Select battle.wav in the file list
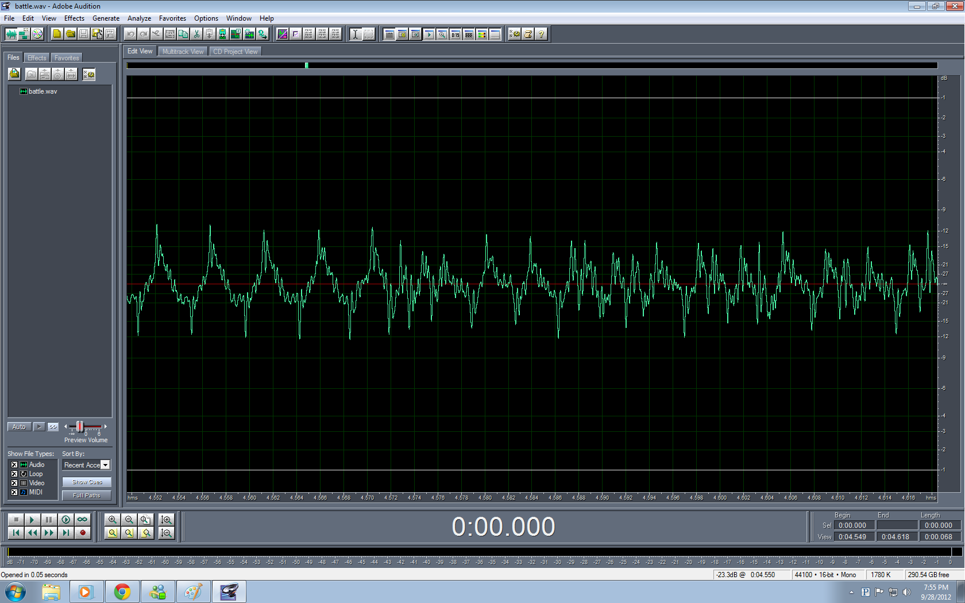 43,91
